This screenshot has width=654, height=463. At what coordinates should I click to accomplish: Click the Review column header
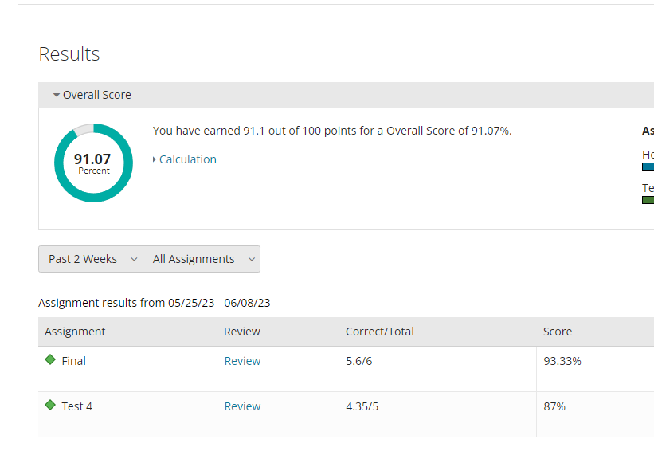[x=242, y=332]
